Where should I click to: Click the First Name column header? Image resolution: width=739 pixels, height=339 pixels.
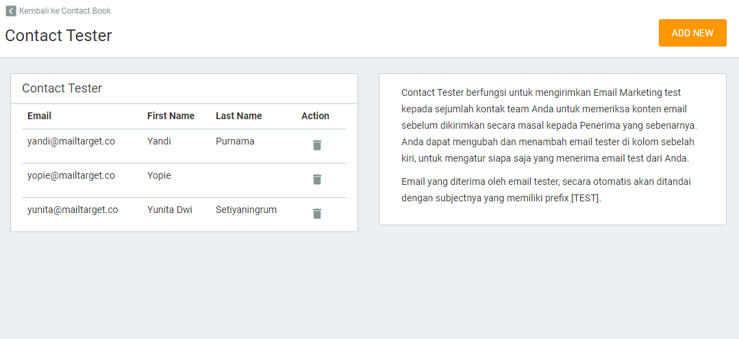(171, 116)
